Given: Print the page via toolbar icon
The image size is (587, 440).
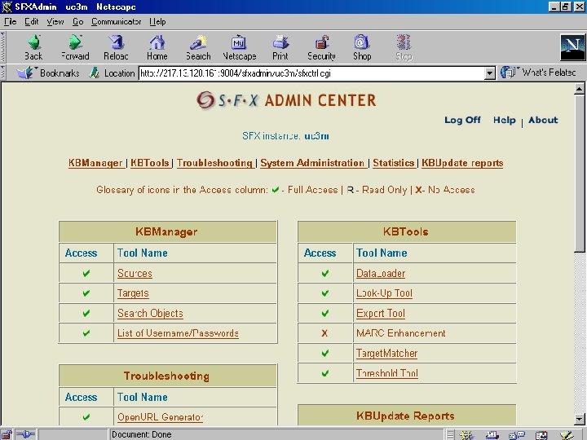Looking at the screenshot, I should point(280,42).
